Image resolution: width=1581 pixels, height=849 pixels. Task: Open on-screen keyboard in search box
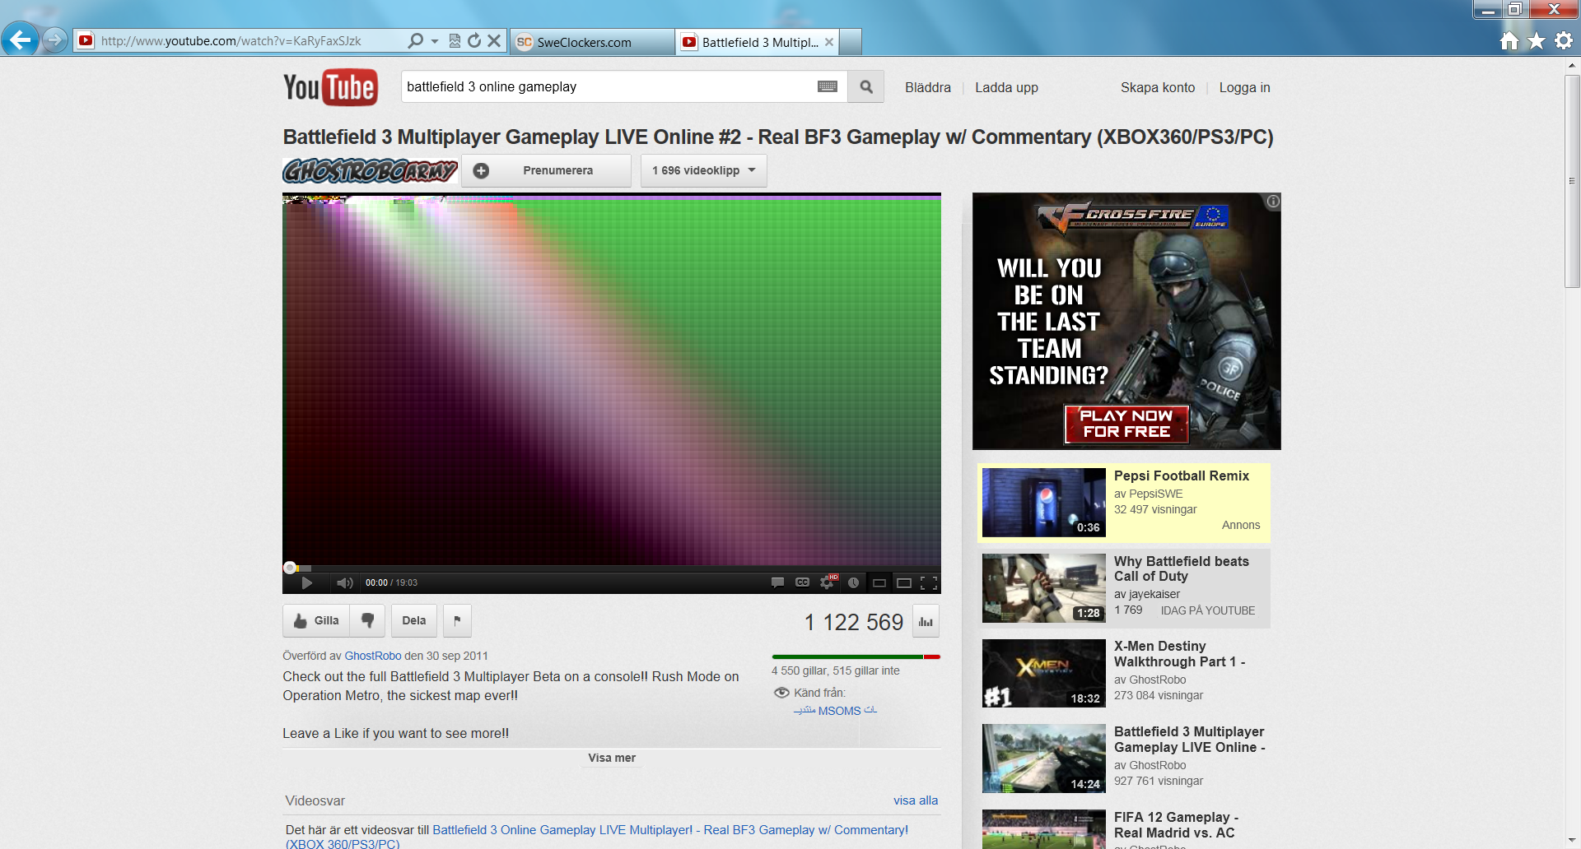(x=828, y=86)
